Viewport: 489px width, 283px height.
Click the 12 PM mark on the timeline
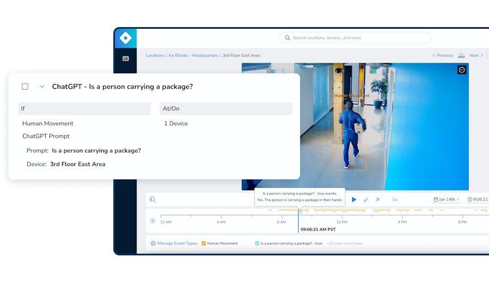click(342, 221)
